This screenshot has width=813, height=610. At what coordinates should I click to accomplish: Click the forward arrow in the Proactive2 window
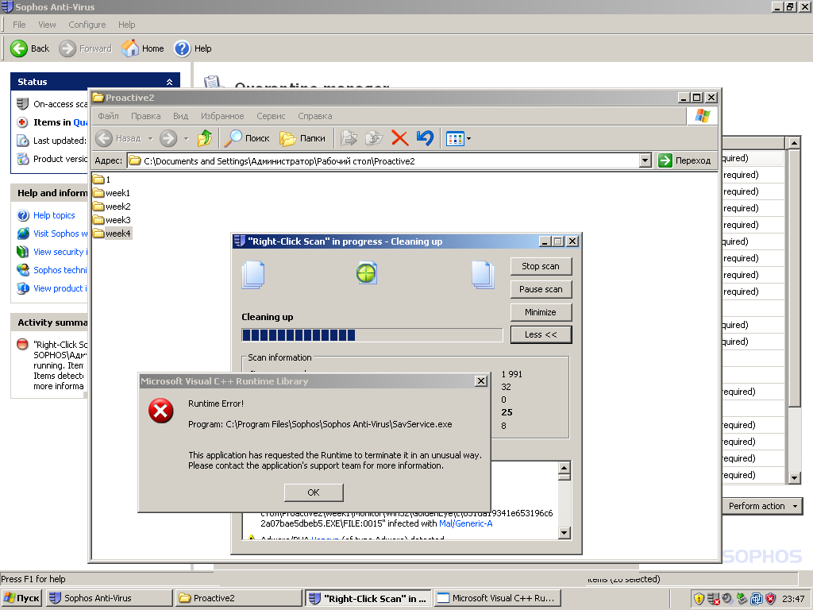click(168, 138)
